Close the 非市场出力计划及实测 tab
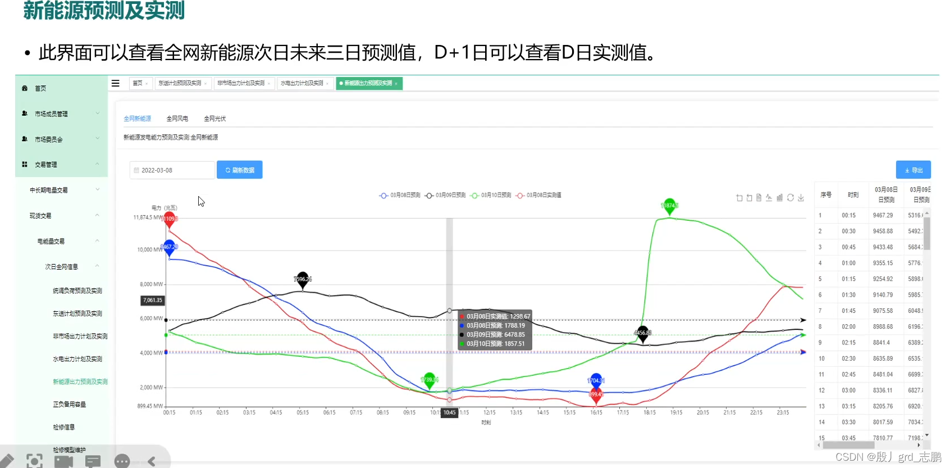 click(269, 84)
